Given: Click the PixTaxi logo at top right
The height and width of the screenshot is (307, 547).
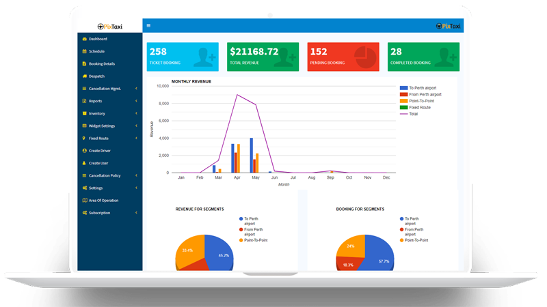Looking at the screenshot, I should 450,26.
